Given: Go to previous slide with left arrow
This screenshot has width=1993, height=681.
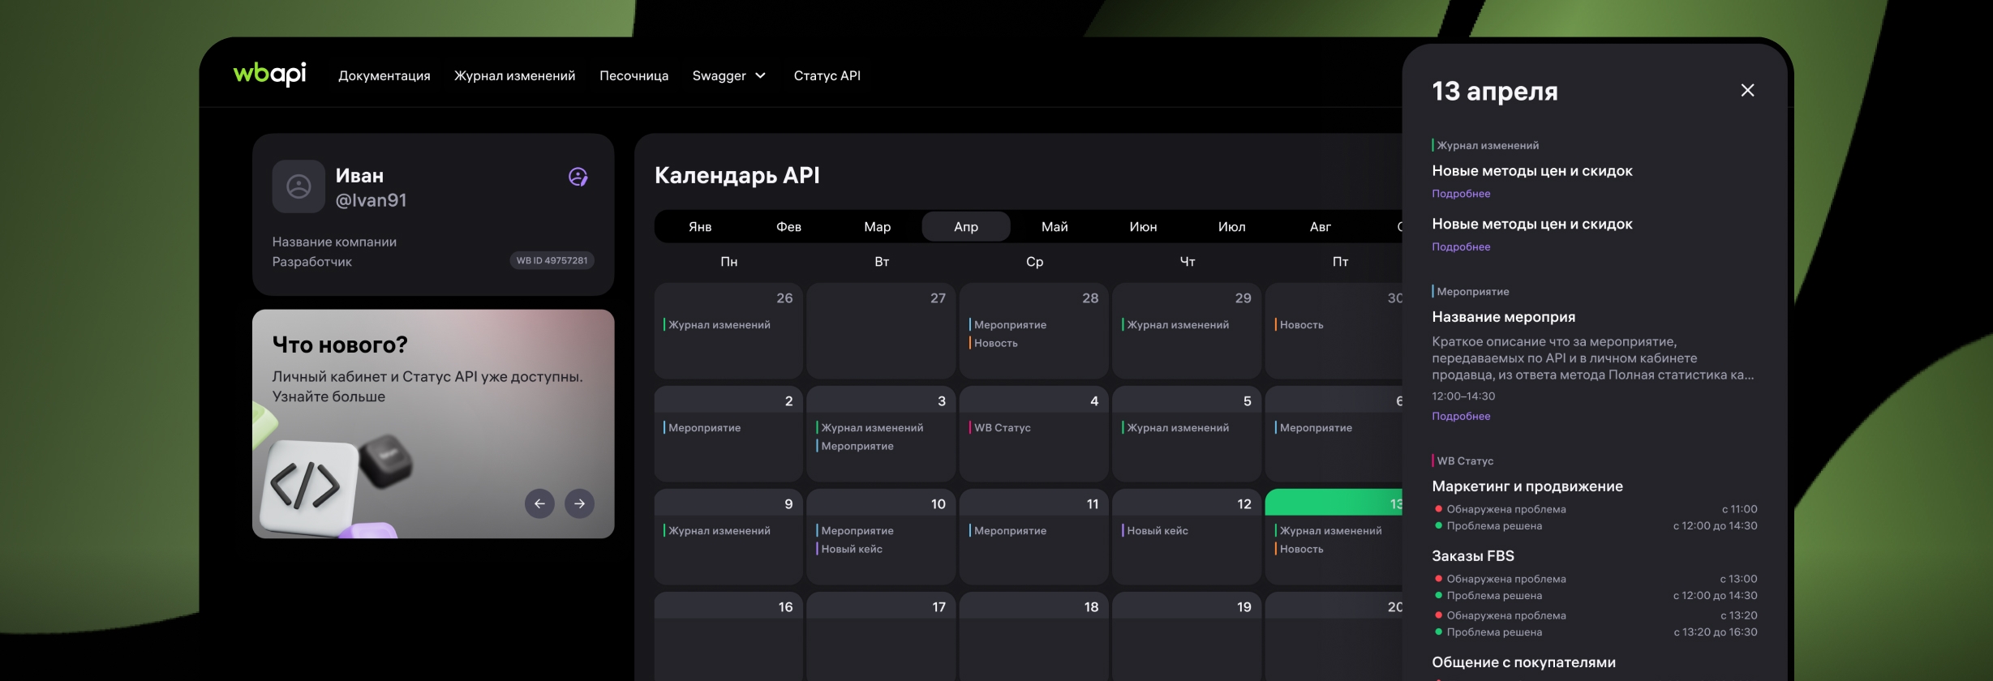Looking at the screenshot, I should [x=539, y=503].
